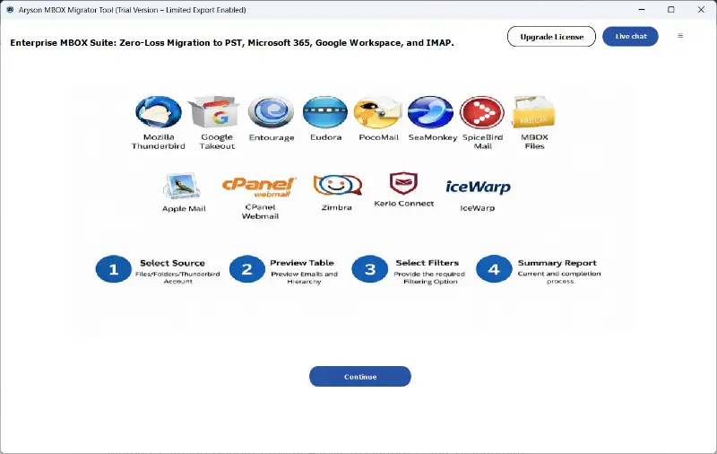Viewport: 717px width, 454px height.
Task: Maximize the Aryson MBOX Migrator window
Action: (x=670, y=10)
